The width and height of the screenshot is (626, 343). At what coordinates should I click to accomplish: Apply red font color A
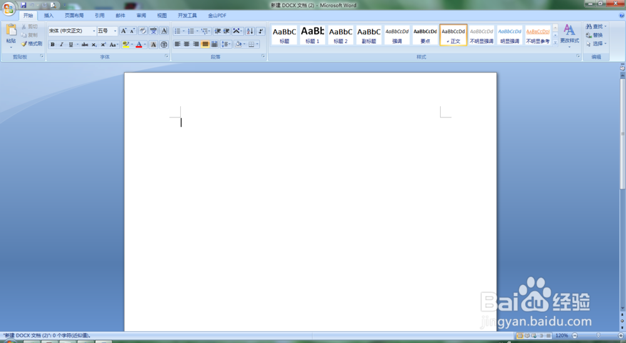point(139,44)
